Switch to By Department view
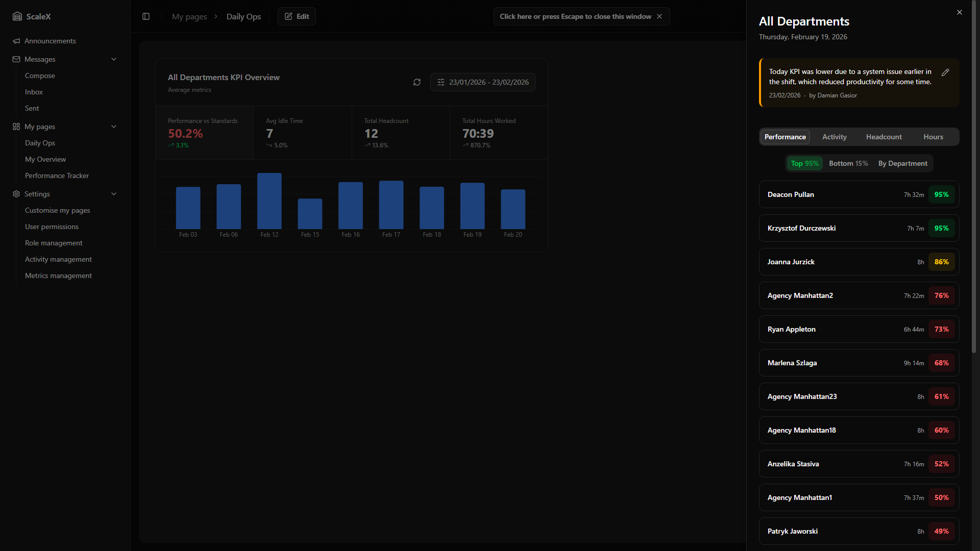Image resolution: width=980 pixels, height=551 pixels. tap(902, 163)
